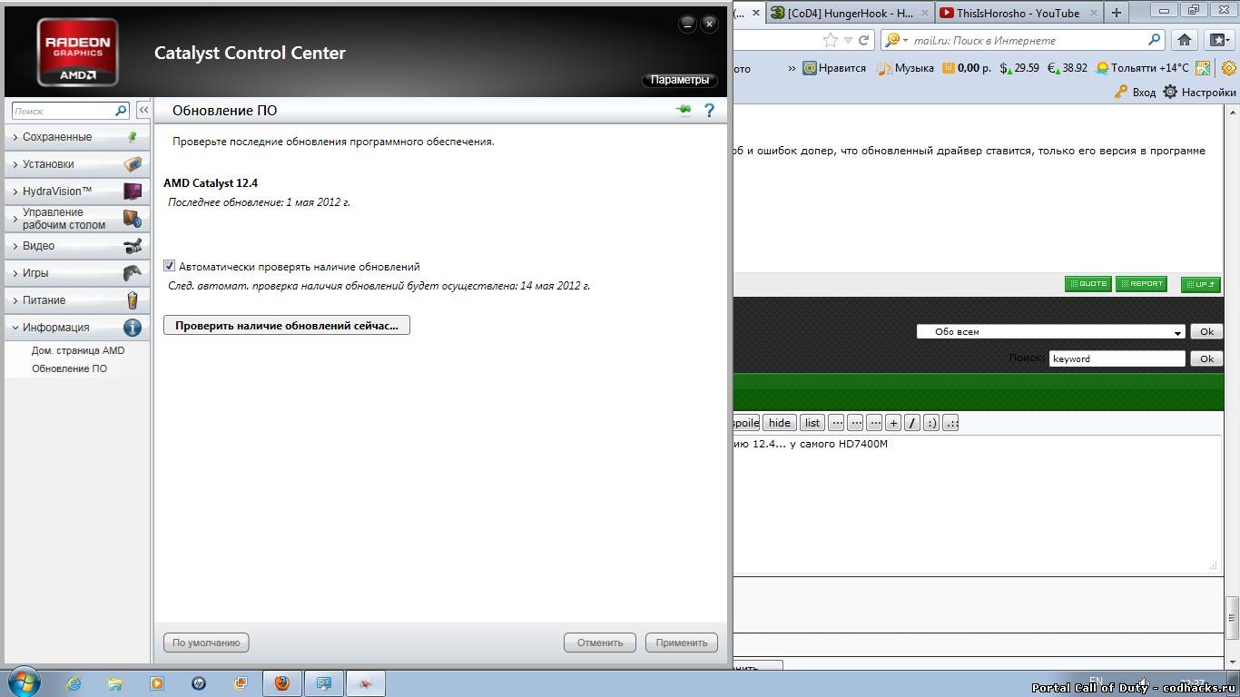Click the Применить button

pyautogui.click(x=682, y=643)
